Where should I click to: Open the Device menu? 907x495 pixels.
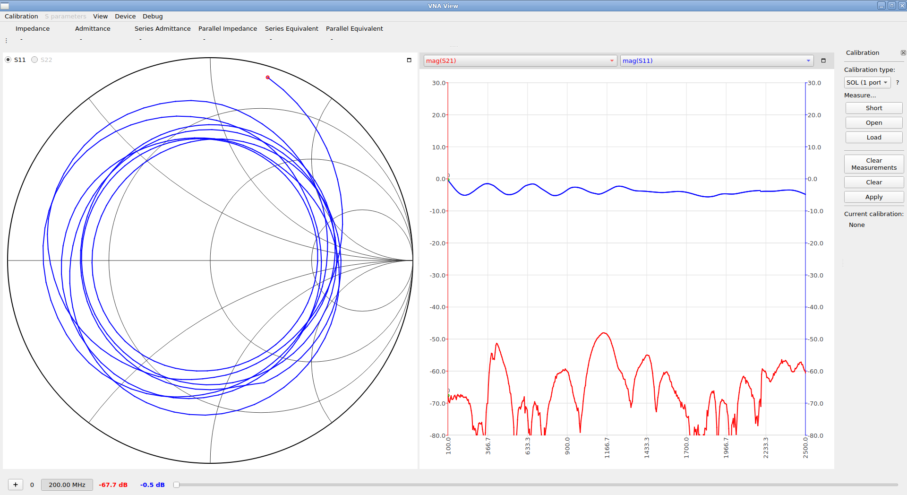(x=125, y=16)
